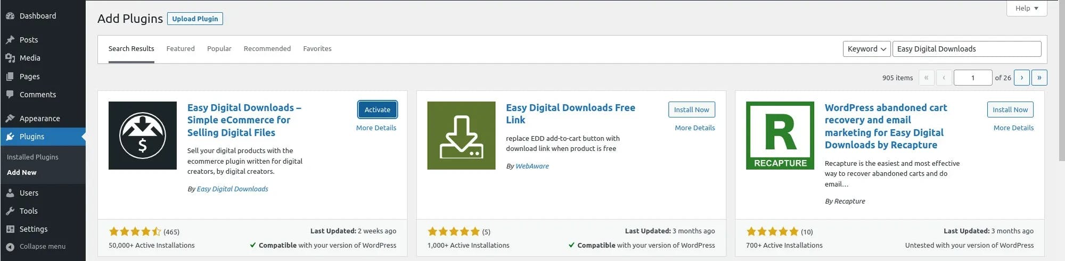Click the Collapse menu arrow icon

[x=10, y=247]
